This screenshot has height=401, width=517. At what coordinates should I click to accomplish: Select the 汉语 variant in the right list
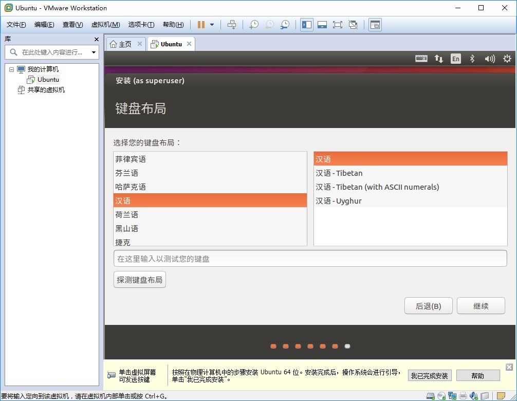[411, 159]
